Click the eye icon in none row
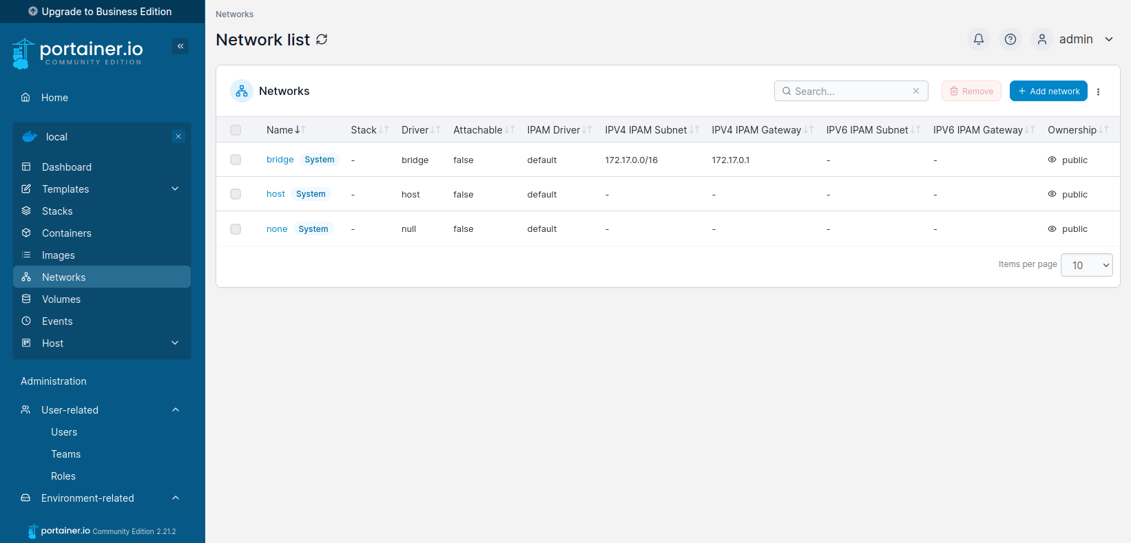The image size is (1131, 543). (x=1052, y=228)
